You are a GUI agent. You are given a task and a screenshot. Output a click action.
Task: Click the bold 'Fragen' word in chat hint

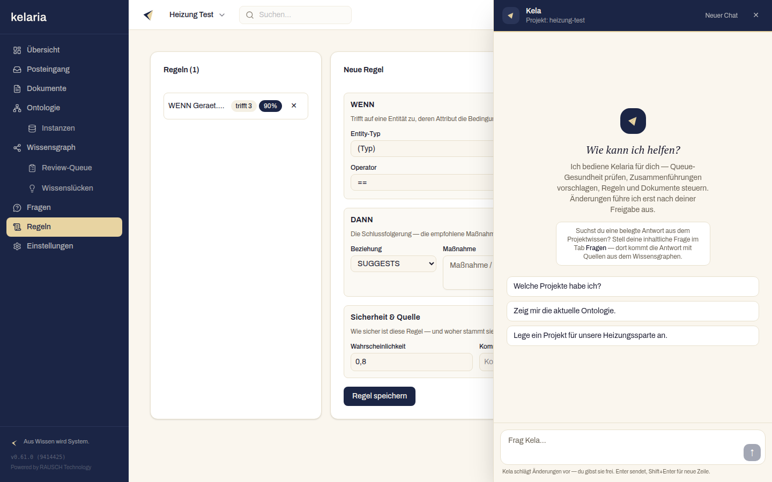click(596, 248)
